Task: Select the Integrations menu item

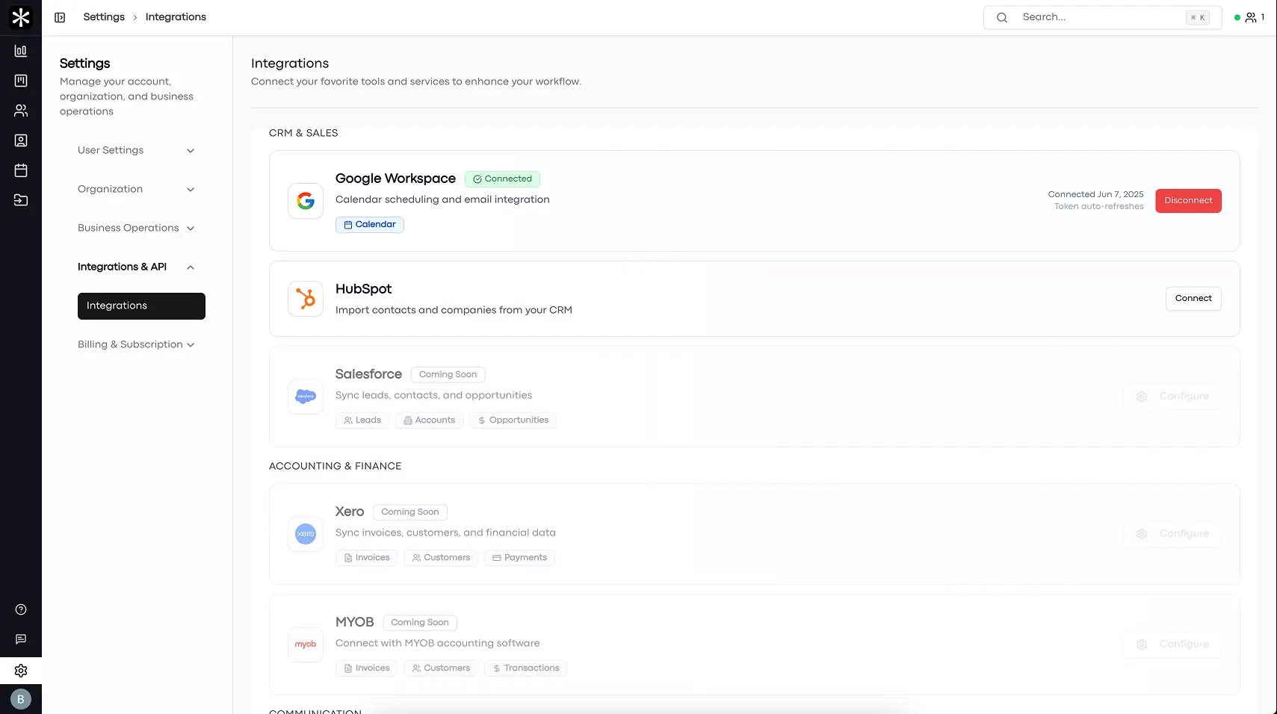Action: pos(141,306)
